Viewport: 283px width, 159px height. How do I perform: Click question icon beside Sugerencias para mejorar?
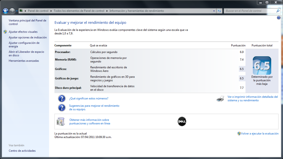(x=62, y=108)
